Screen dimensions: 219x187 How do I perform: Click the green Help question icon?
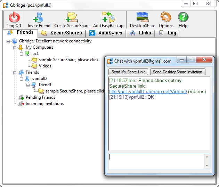click(x=183, y=17)
